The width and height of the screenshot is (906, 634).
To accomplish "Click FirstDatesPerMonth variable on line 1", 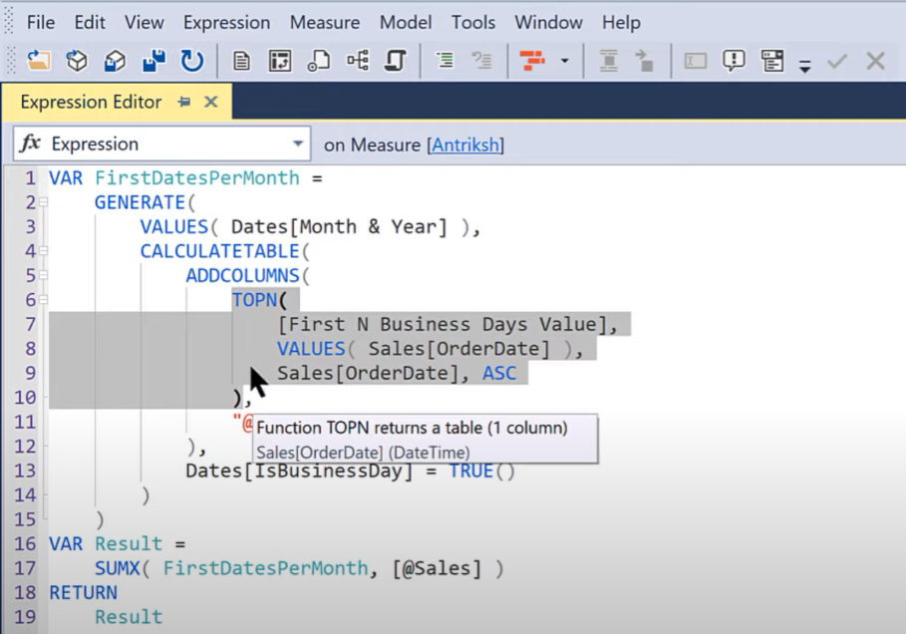I will [197, 178].
